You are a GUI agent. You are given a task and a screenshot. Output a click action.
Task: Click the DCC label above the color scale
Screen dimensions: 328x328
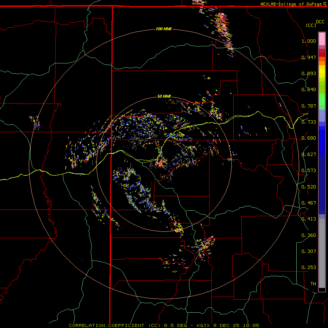tap(320, 22)
